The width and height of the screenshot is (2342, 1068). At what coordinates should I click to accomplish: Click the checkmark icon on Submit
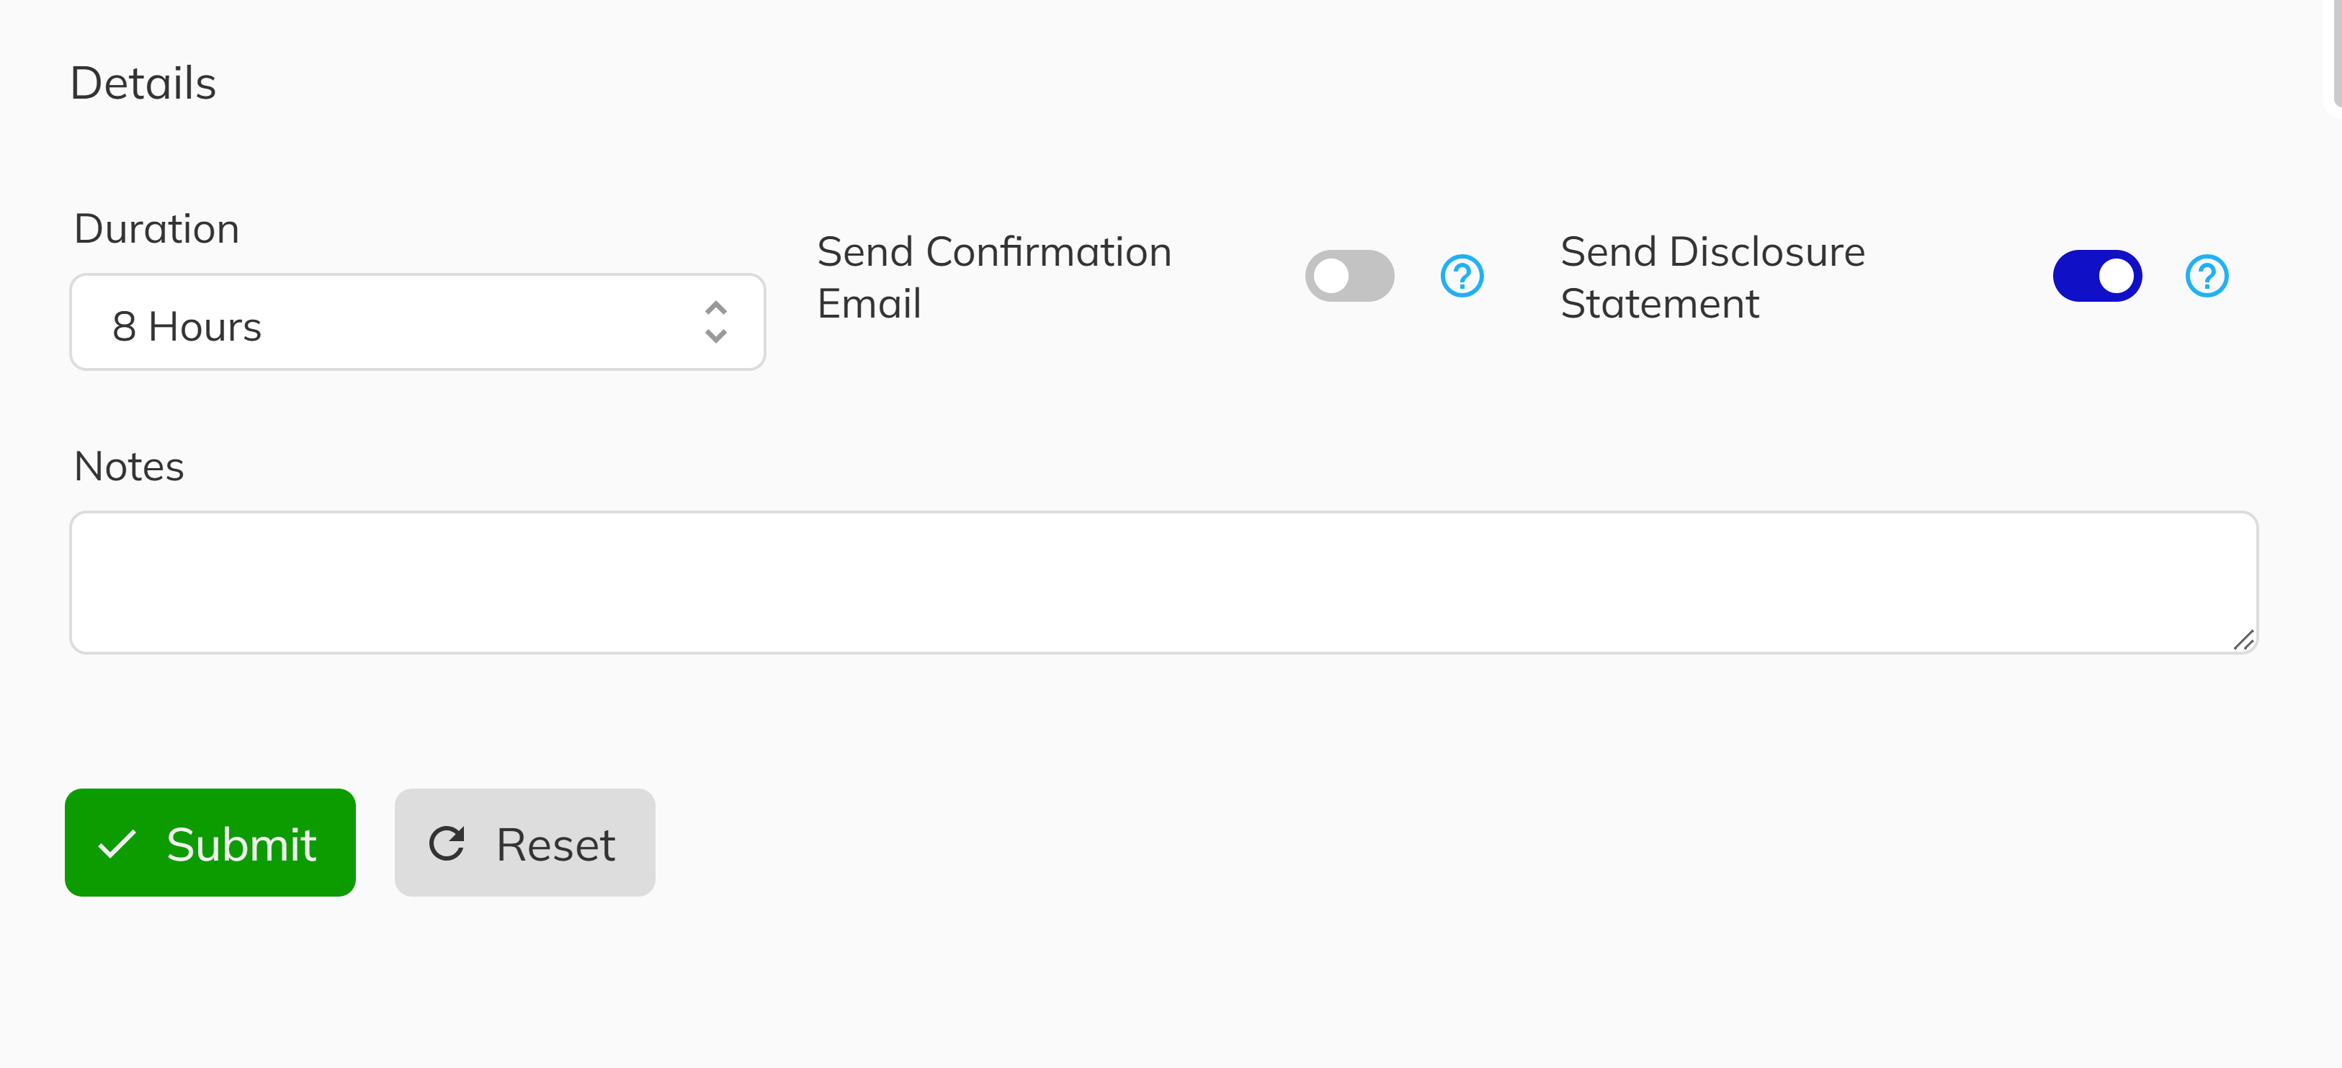point(117,843)
